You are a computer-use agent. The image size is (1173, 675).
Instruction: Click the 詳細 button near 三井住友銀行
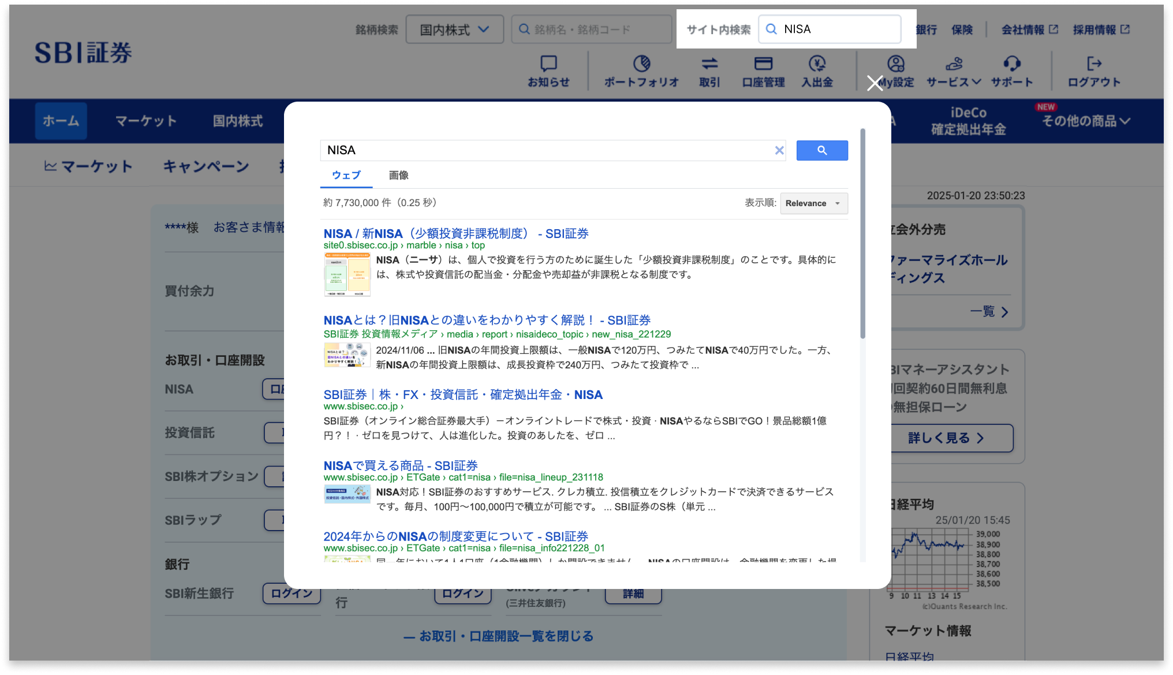pyautogui.click(x=633, y=593)
